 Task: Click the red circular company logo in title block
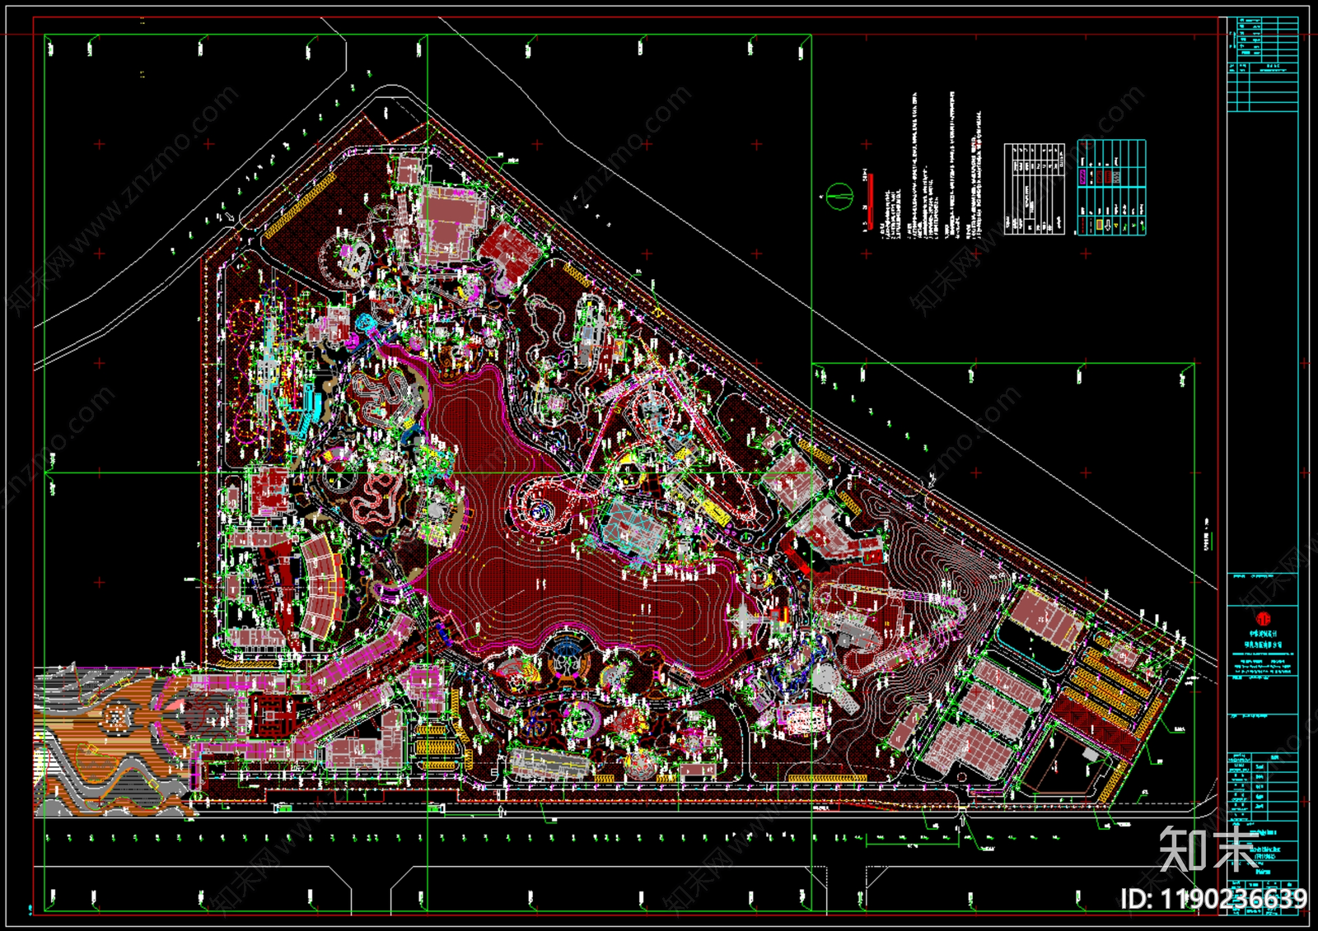[1263, 618]
